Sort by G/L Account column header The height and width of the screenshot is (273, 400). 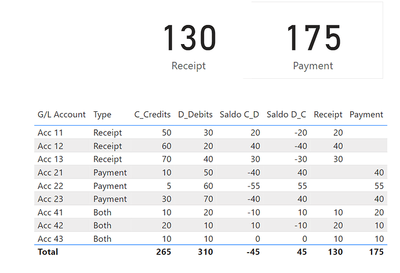pos(61,115)
